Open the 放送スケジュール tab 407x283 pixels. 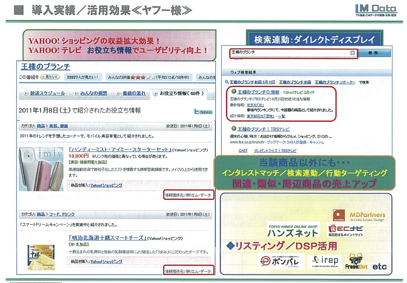[48, 94]
